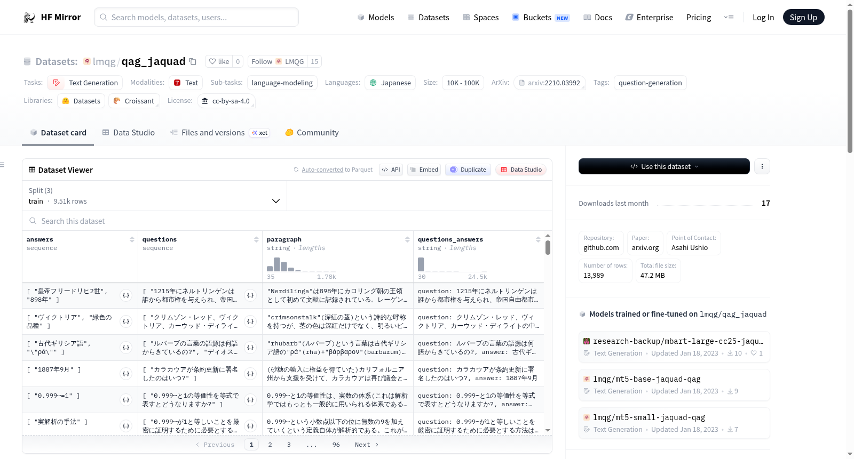Image resolution: width=854 pixels, height=459 pixels.
Task: Click the page vertical scrollbar thumb
Action: tap(850, 80)
